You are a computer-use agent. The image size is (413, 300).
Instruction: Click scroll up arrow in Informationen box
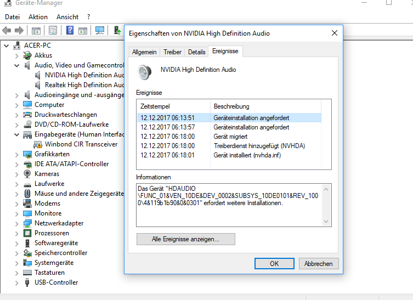(x=326, y=189)
